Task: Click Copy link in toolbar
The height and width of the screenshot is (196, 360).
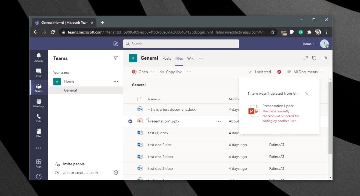Action: (x=171, y=72)
